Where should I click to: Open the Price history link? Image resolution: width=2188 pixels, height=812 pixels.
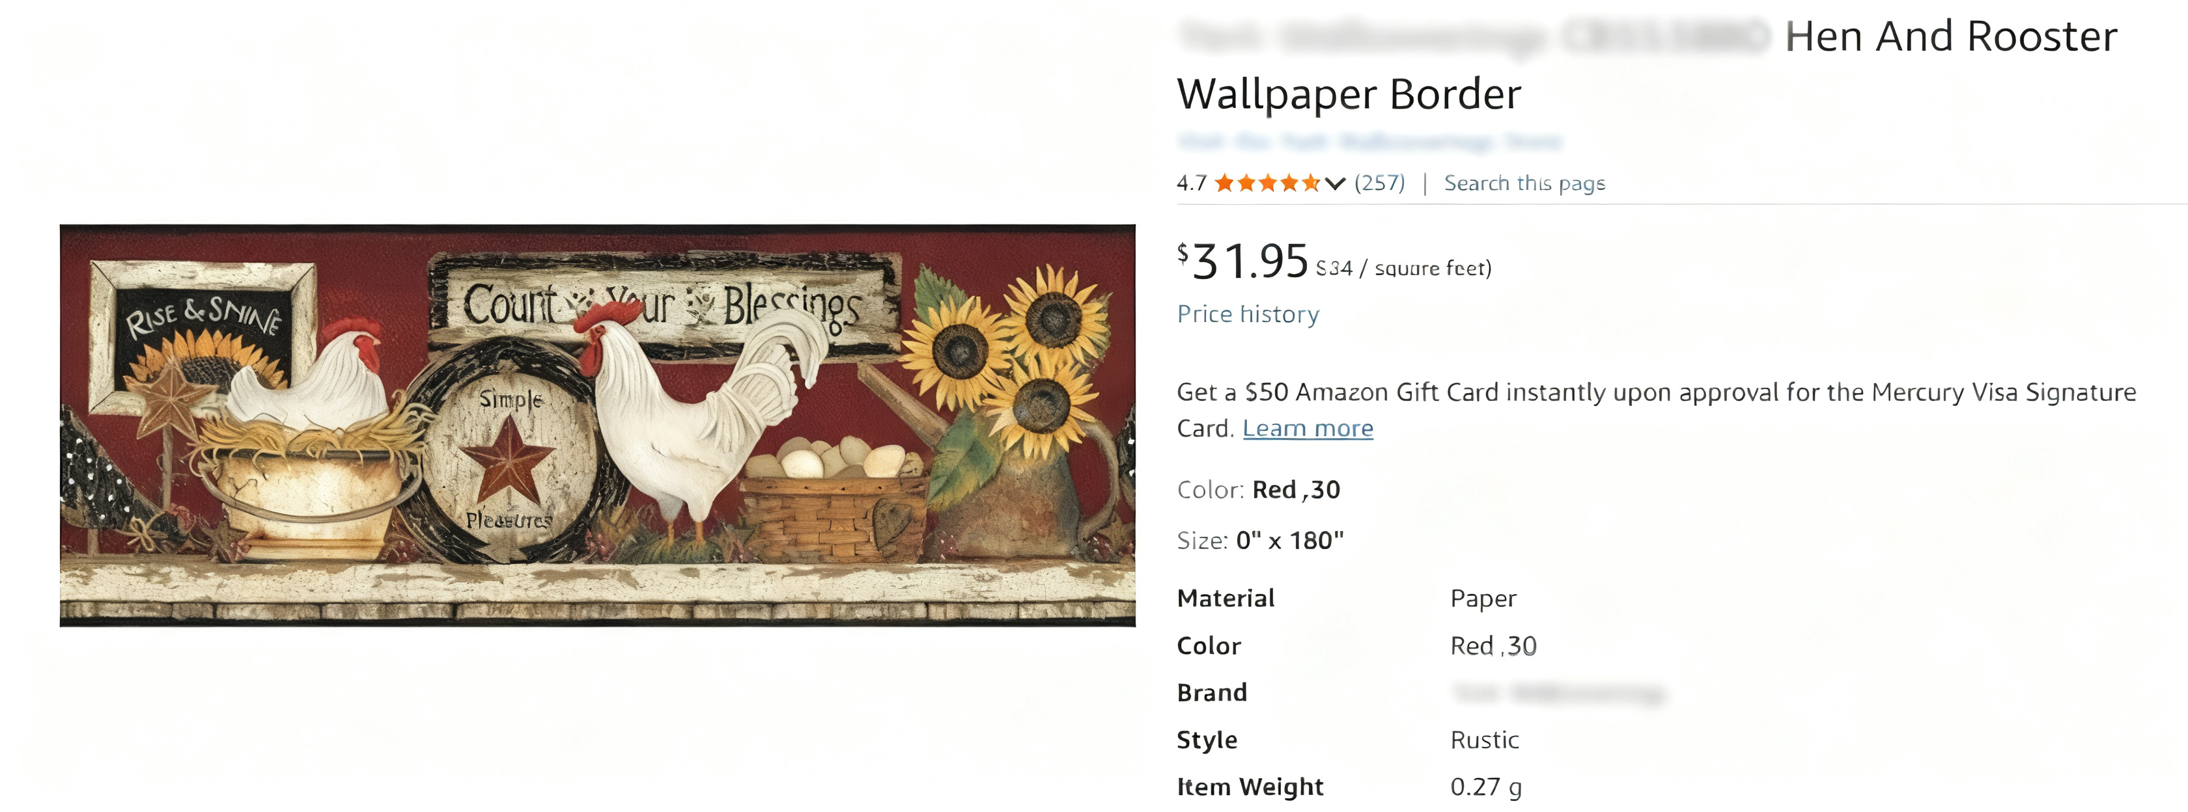[1248, 314]
